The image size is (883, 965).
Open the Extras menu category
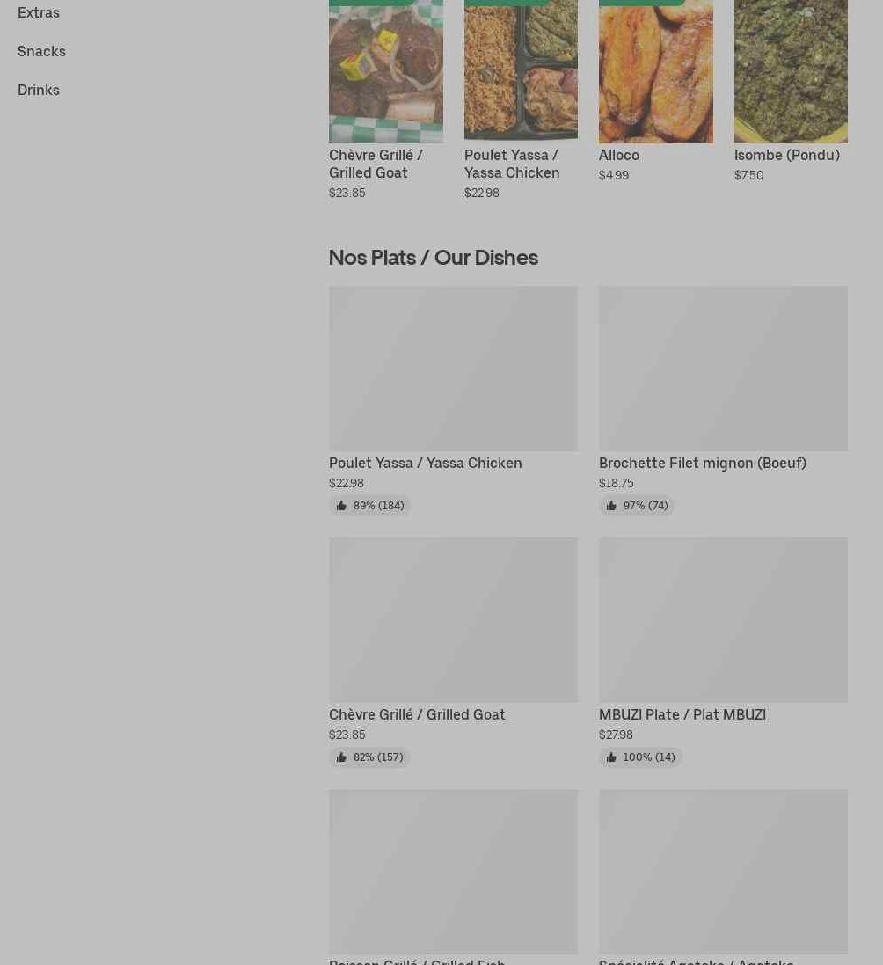[x=39, y=13]
